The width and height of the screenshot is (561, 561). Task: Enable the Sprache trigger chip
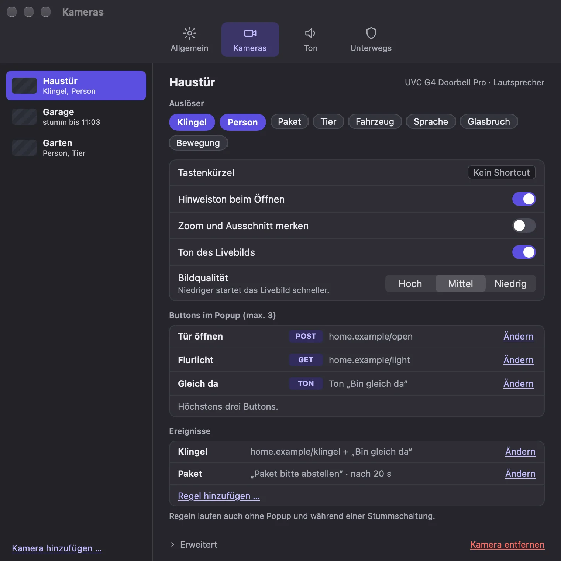[x=431, y=121]
